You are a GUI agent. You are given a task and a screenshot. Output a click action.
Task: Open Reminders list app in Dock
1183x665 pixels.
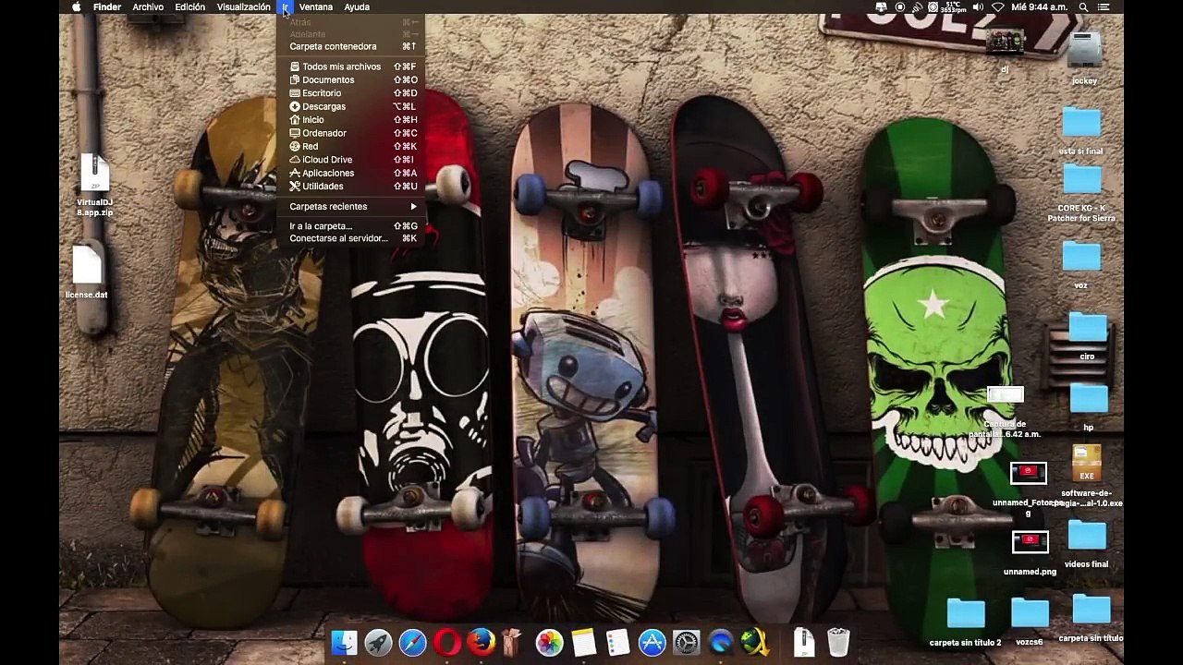click(617, 642)
